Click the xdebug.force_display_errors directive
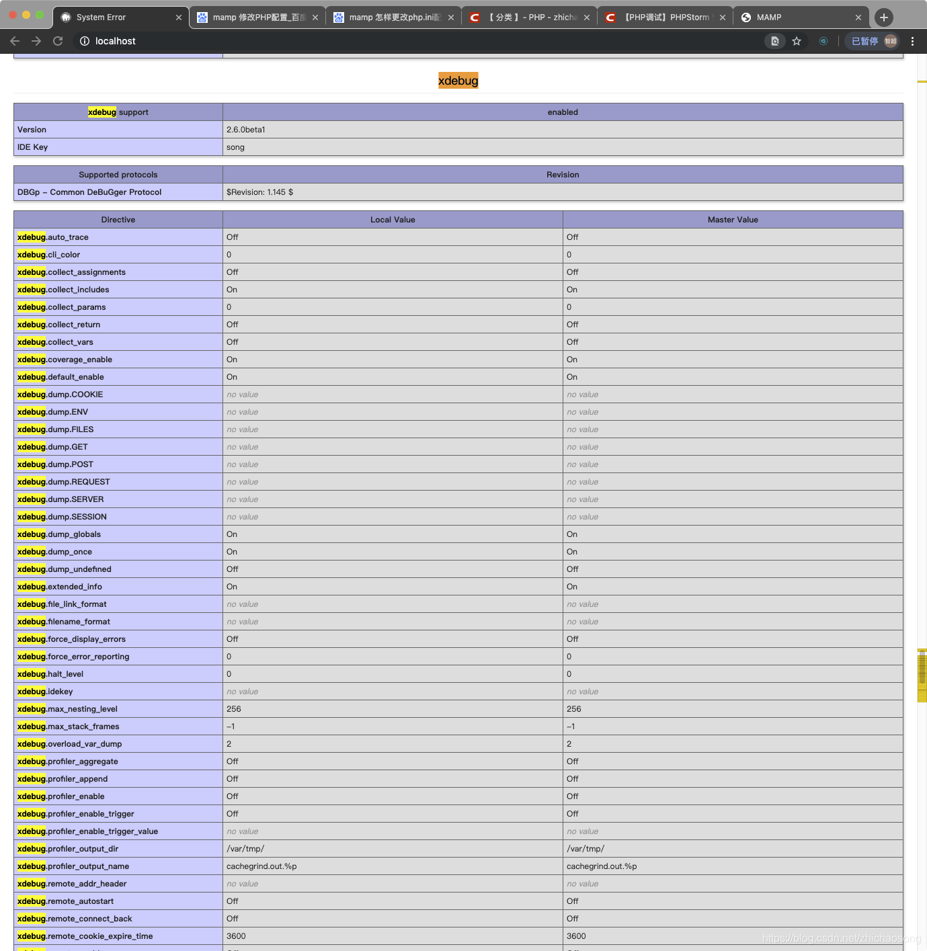 click(71, 639)
